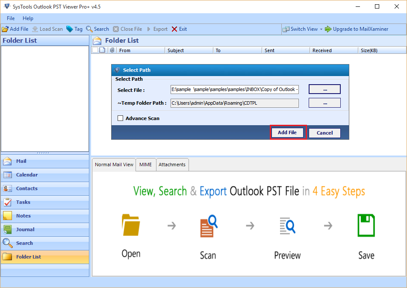Select the Calendar label in navigation pane

pos(27,175)
